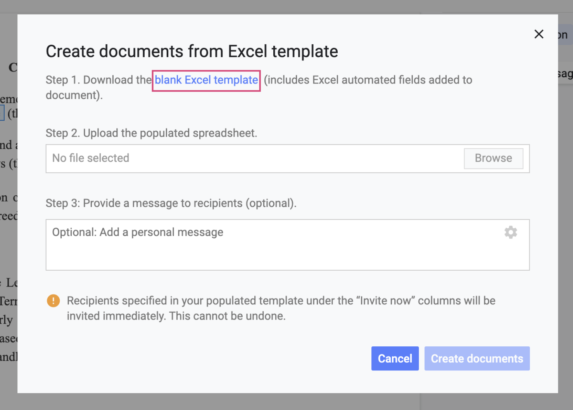Click the highlighted blank Excel template link
573x410 pixels.
tap(206, 80)
